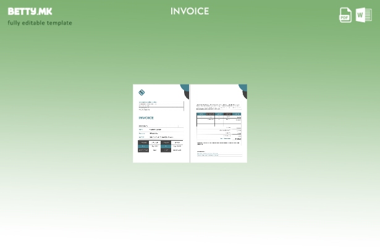
Task: Click the BETTY.MK logo
Action: 30,11
